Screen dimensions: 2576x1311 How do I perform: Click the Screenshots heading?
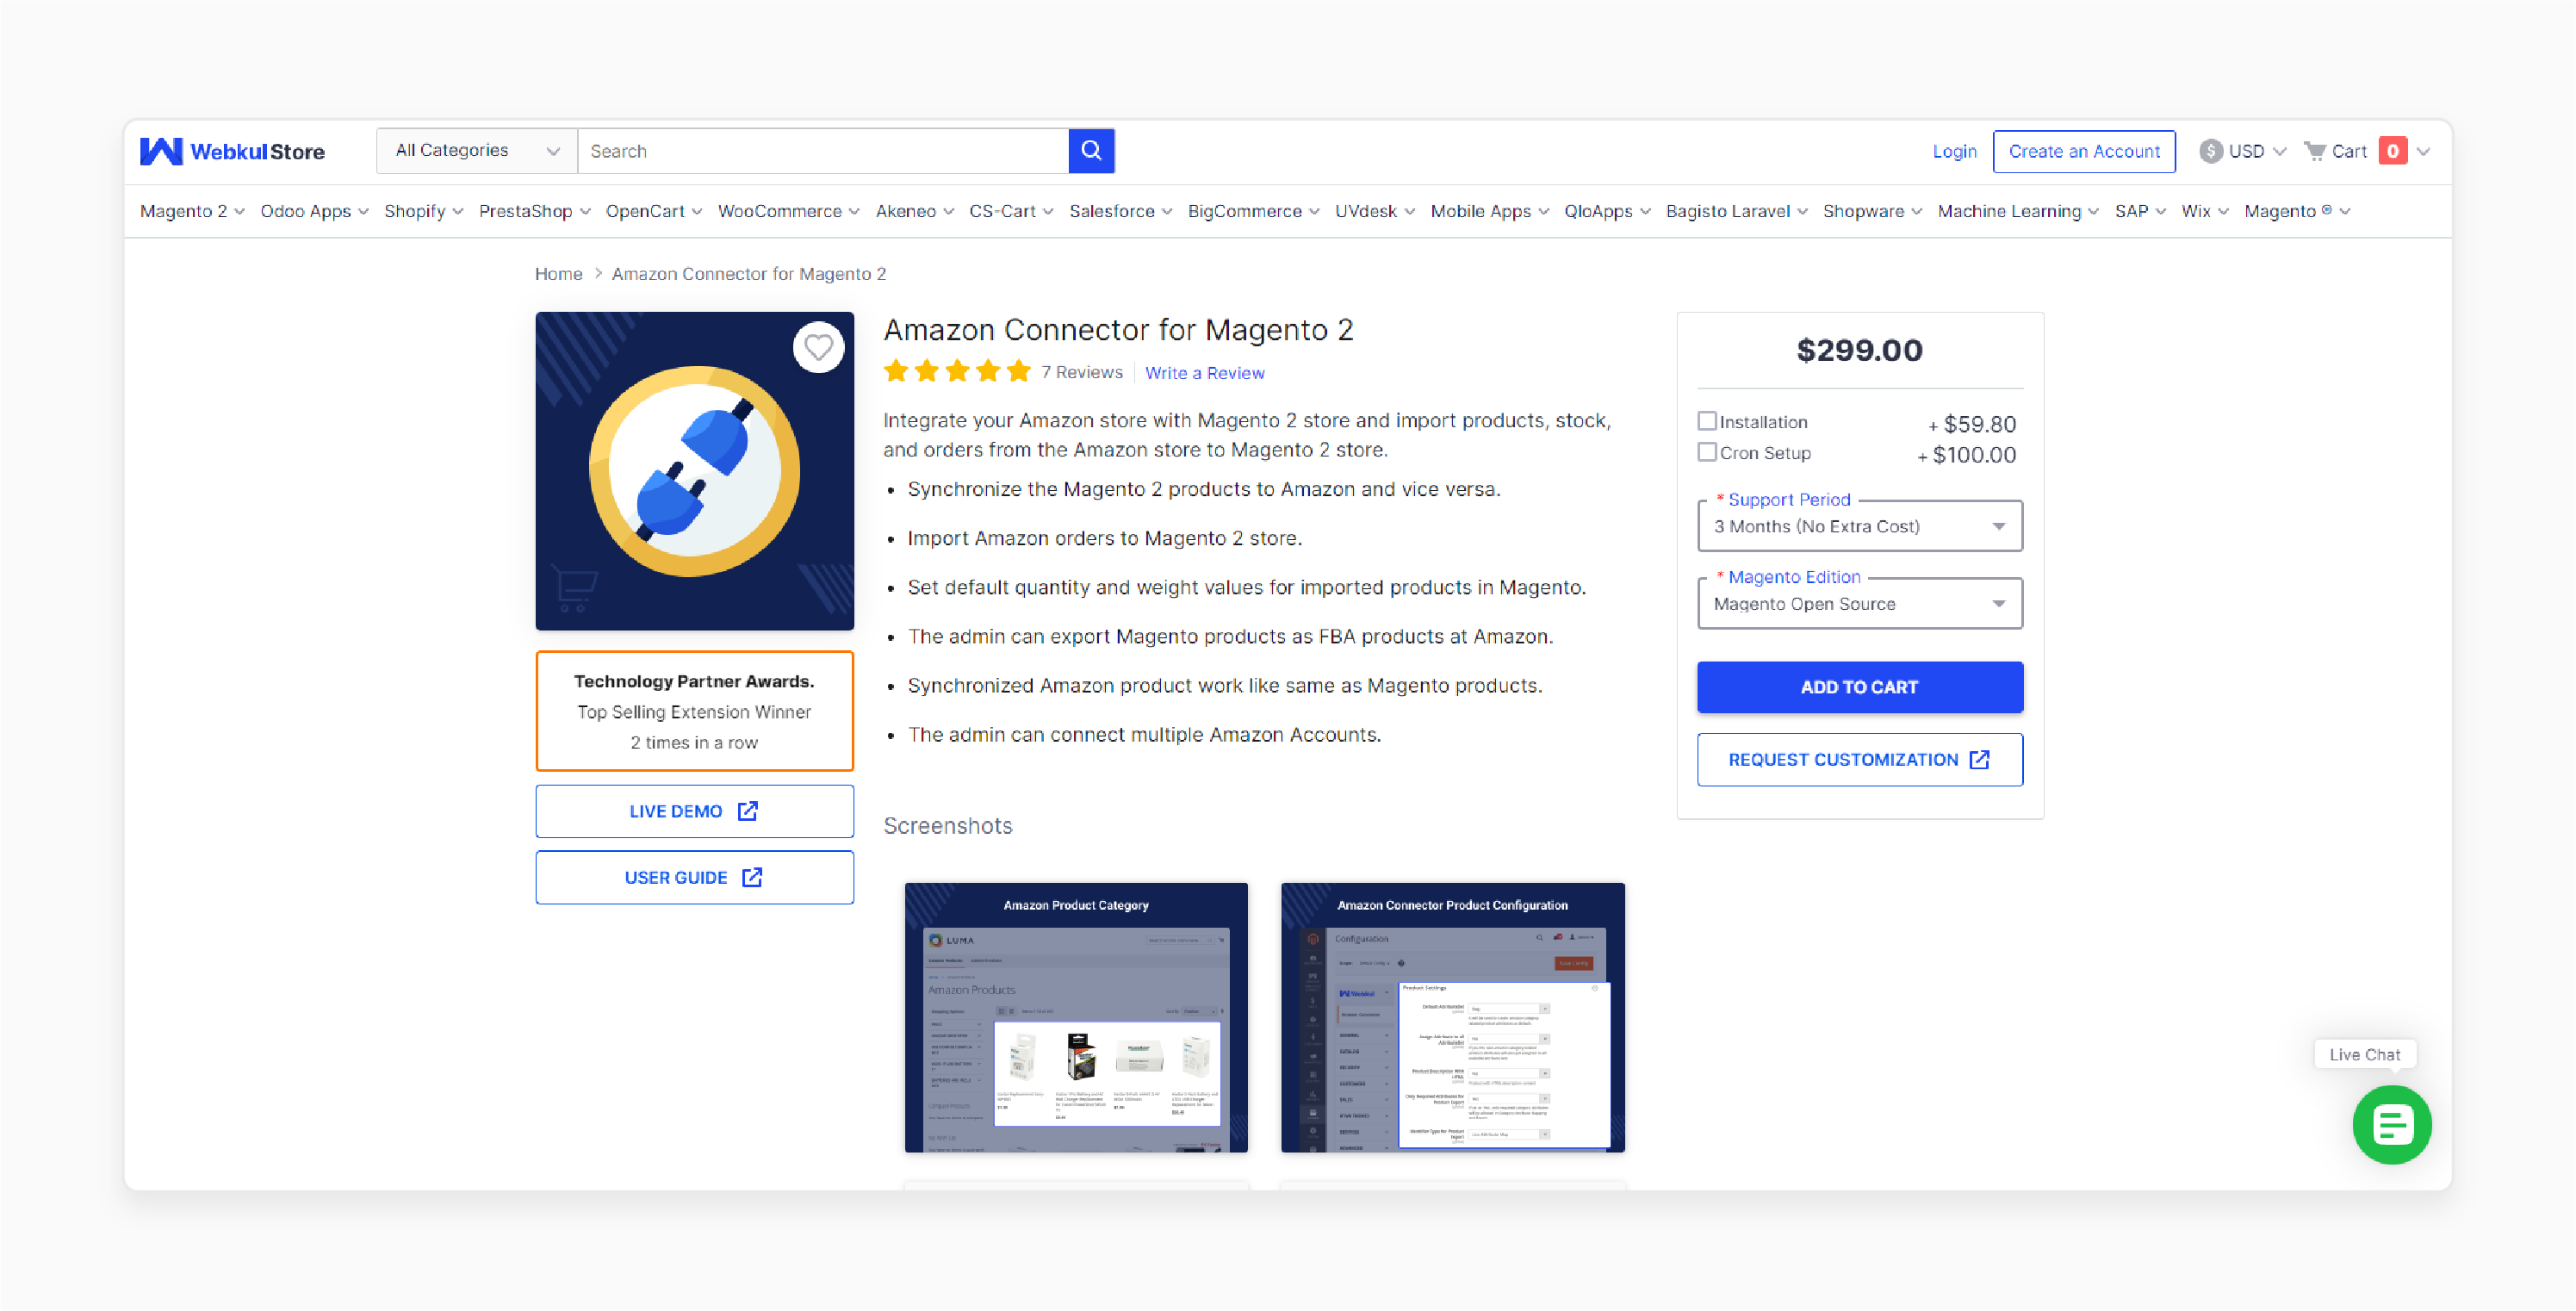coord(947,826)
